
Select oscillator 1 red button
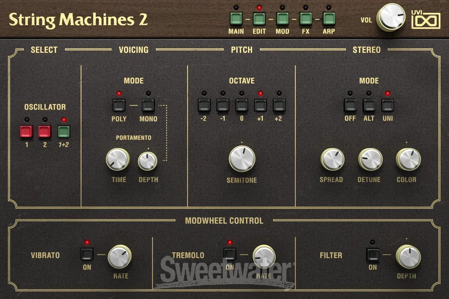click(x=27, y=131)
